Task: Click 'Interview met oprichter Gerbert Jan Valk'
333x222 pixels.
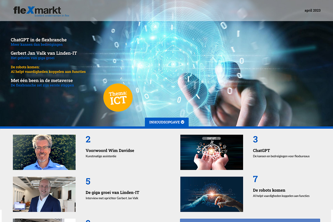Action: (112, 198)
